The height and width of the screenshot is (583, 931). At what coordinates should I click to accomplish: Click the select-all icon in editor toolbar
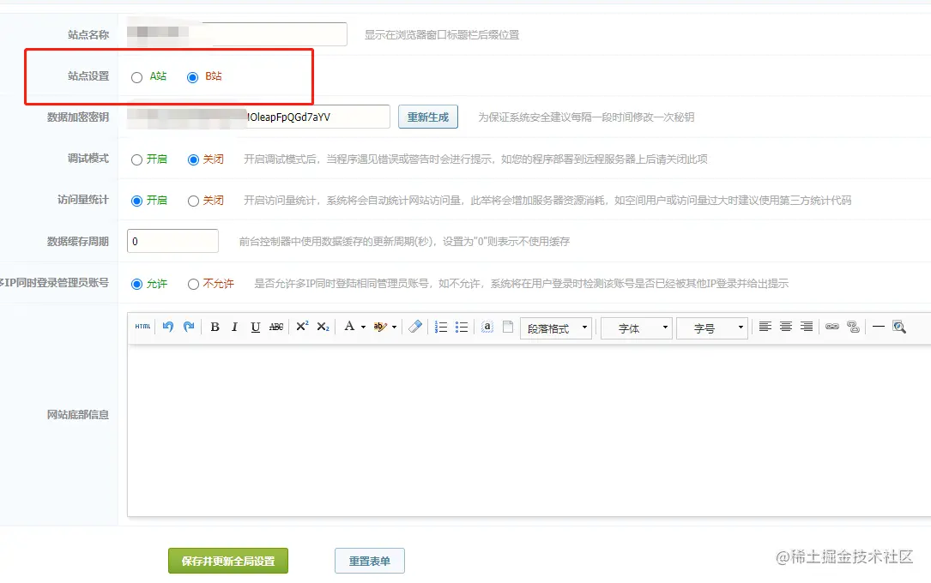tap(487, 327)
